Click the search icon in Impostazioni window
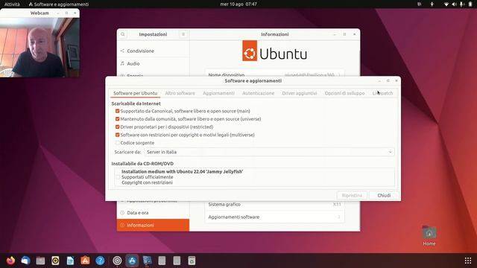 click(x=122, y=34)
